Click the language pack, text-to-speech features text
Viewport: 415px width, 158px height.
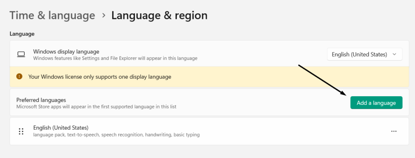pos(116,135)
